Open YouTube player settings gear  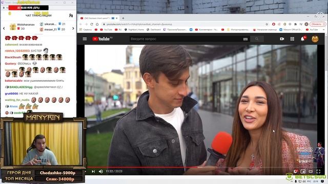(x=295, y=171)
